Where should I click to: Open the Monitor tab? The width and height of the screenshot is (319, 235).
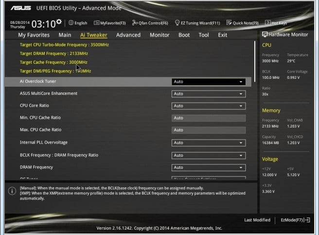[x=159, y=35]
